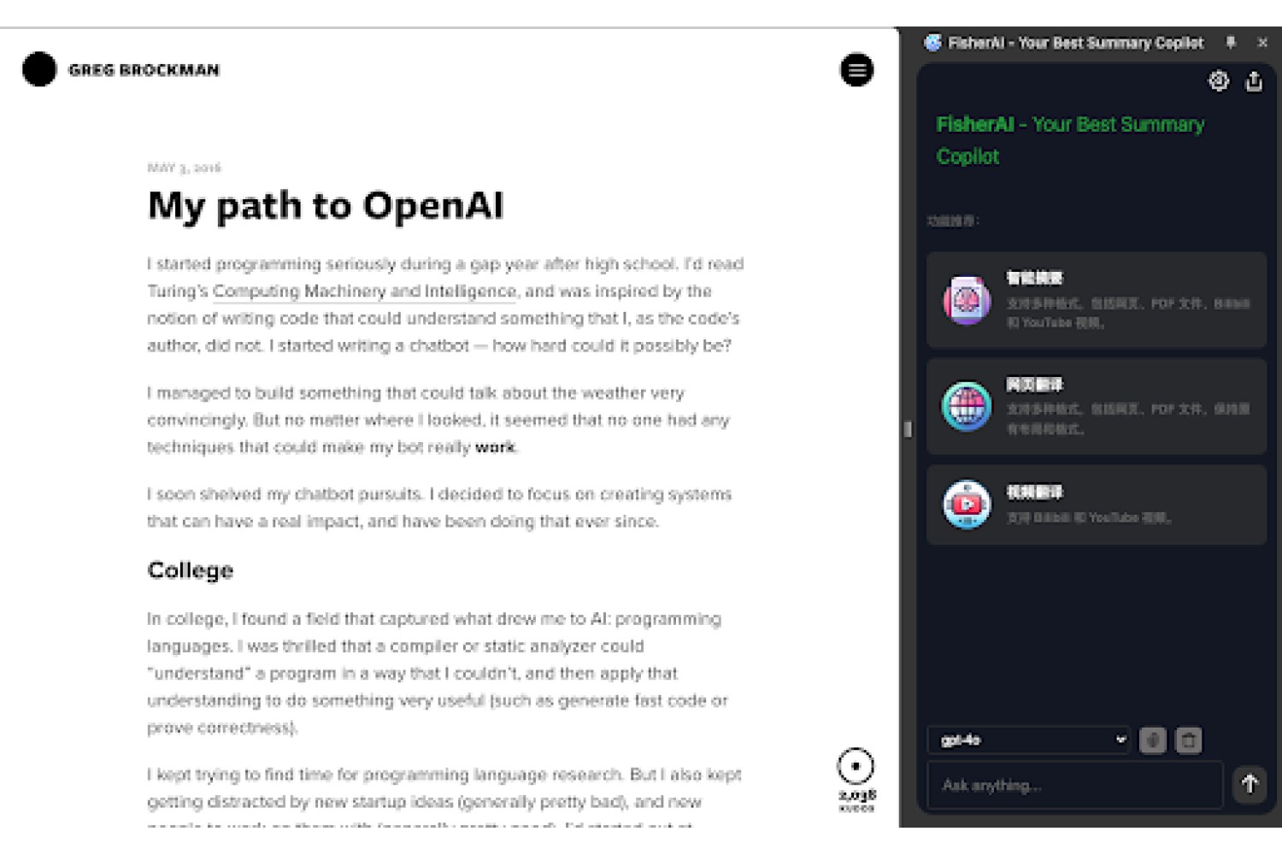Click the black circle blog logo
Viewport: 1282px width, 855px height.
click(x=39, y=69)
